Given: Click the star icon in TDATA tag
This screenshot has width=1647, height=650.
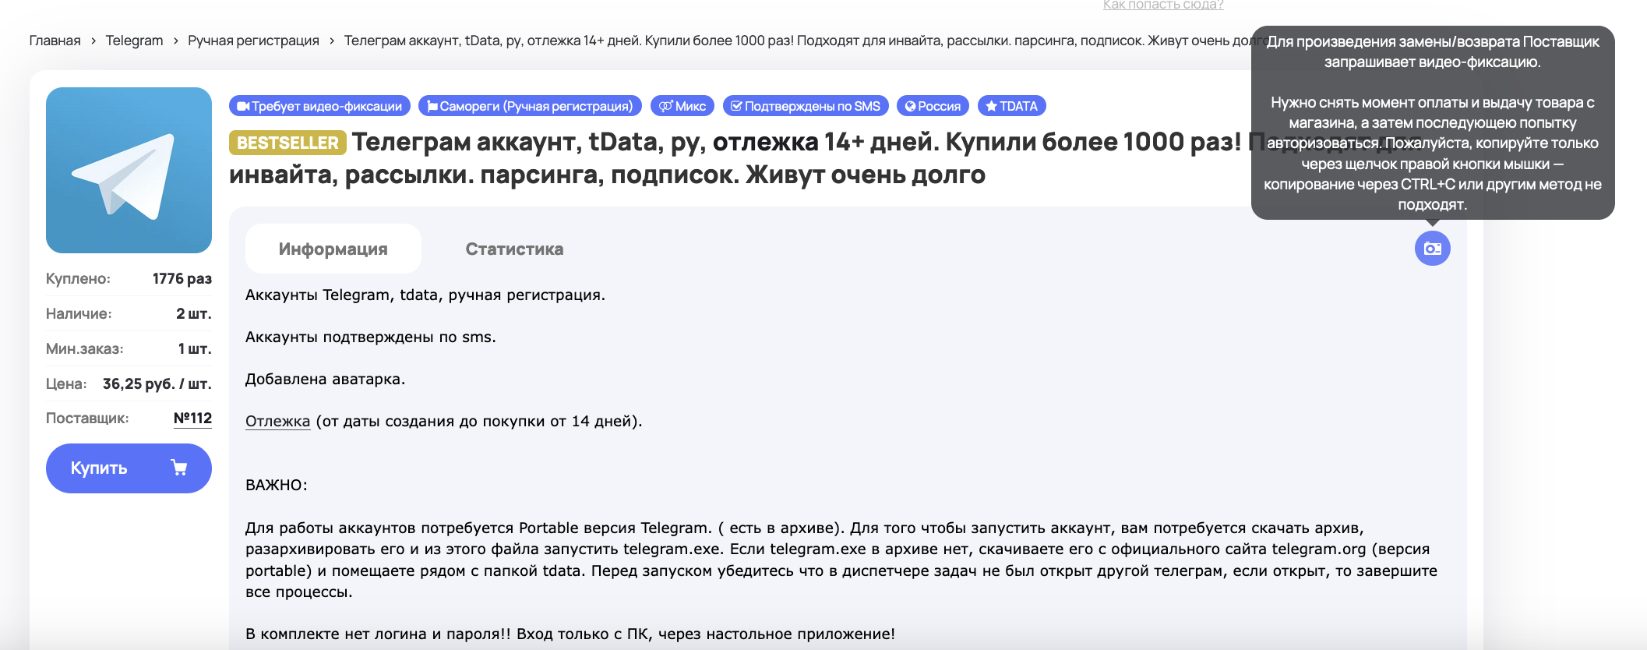Looking at the screenshot, I should pyautogui.click(x=991, y=106).
